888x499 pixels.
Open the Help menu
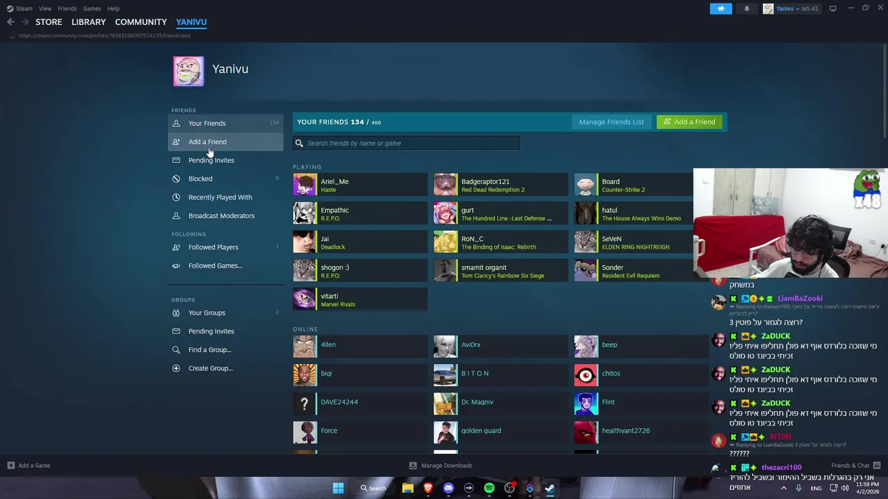click(113, 8)
